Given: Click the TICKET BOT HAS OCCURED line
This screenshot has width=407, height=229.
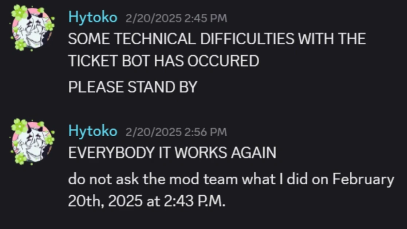Looking at the screenshot, I should click(x=164, y=61).
